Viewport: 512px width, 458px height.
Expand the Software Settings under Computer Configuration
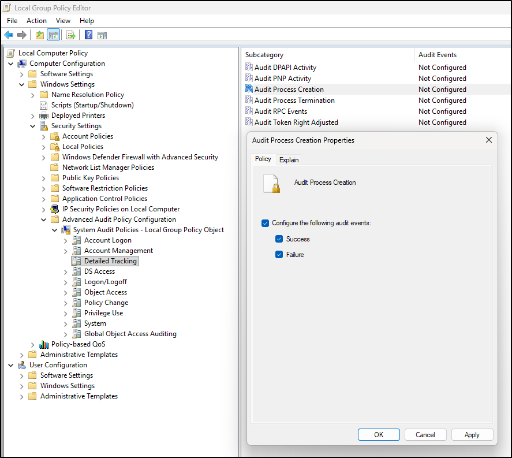click(21, 75)
